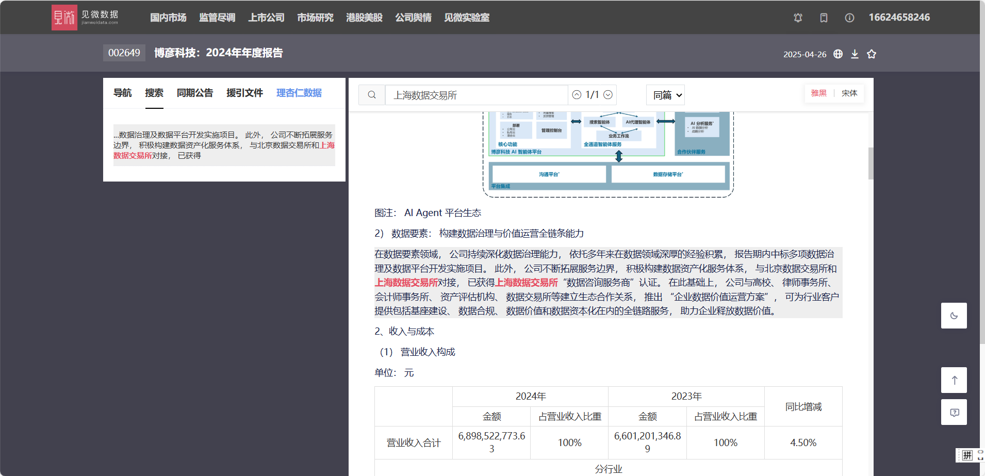Click the 图注: AI Agent 平台生态 caption
This screenshot has width=985, height=476.
428,213
